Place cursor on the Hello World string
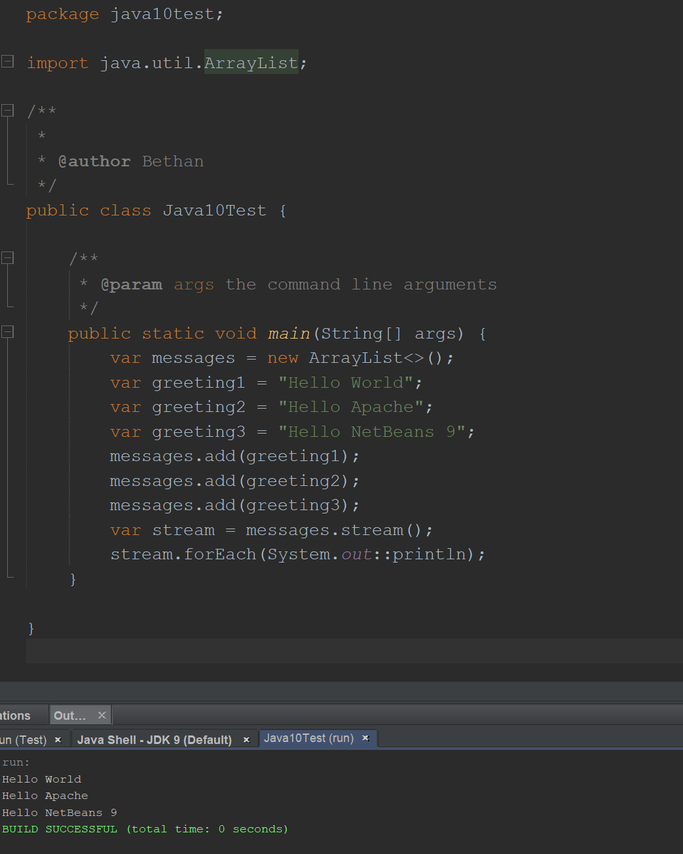Image resolution: width=683 pixels, height=854 pixels. click(x=349, y=382)
